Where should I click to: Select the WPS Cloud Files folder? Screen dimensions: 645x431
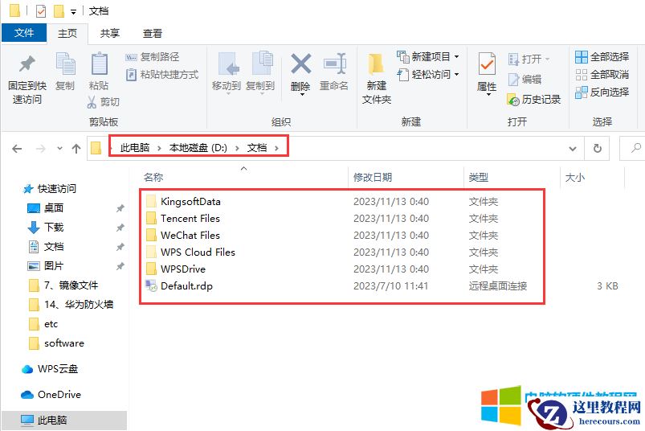[198, 252]
